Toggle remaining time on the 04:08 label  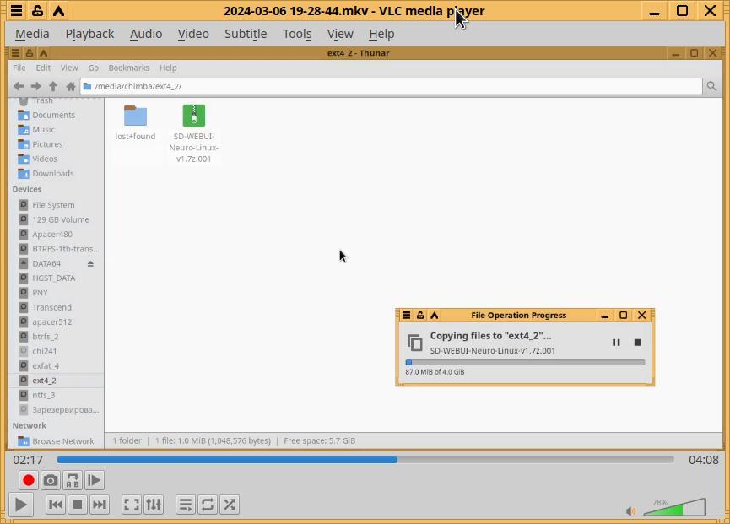(x=704, y=460)
